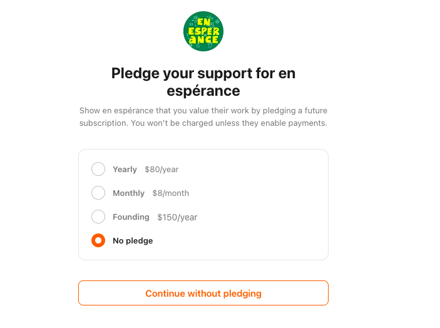440x328 pixels.
Task: Click the Yearly label text
Action: 125,169
